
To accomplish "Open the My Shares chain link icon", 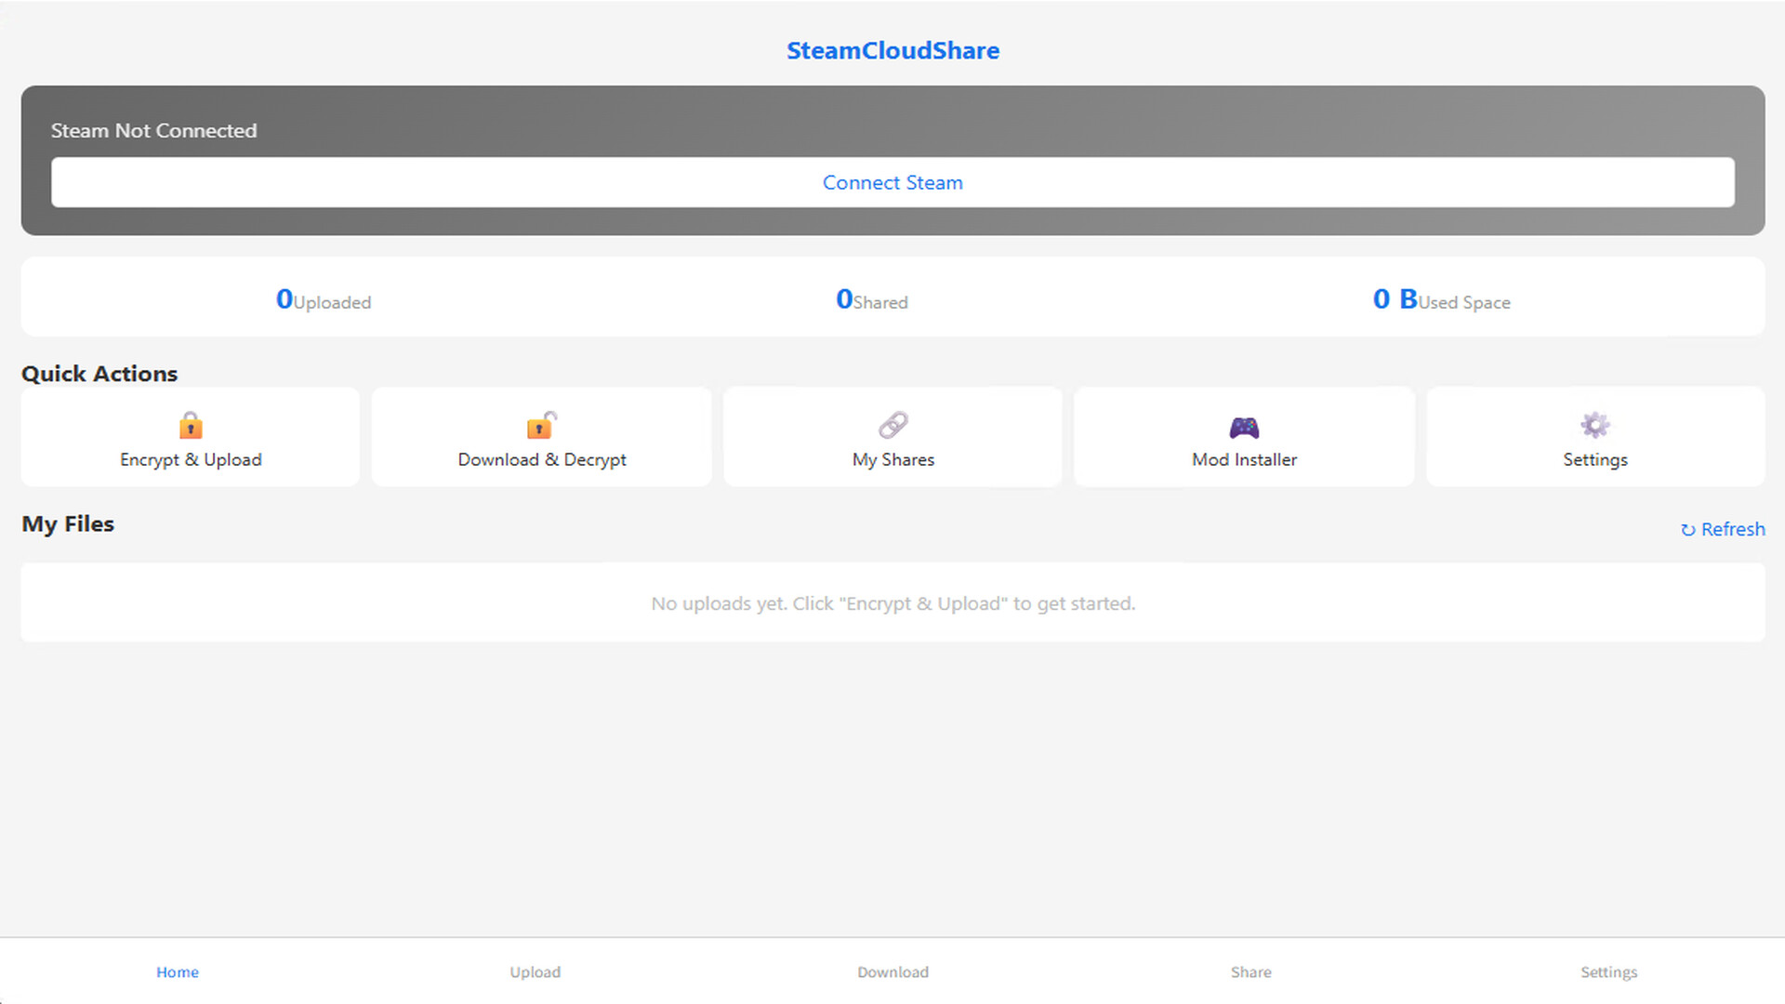I will (x=893, y=426).
